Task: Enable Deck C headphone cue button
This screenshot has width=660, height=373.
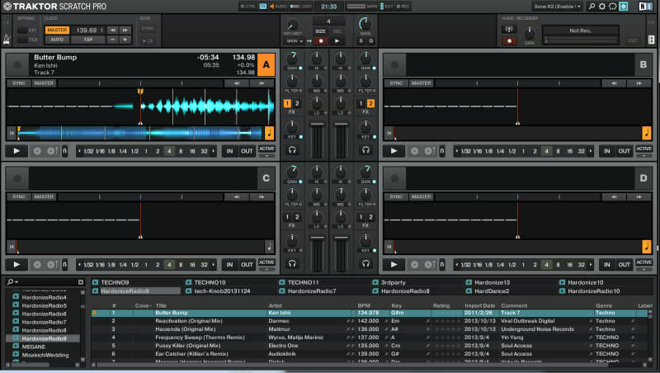Action: [292, 263]
